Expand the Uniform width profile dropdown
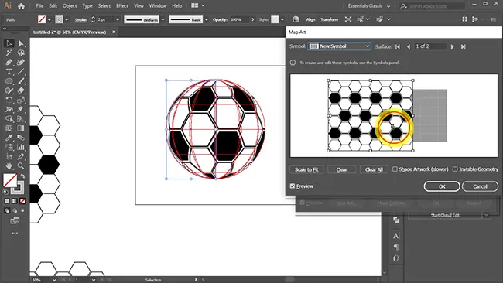 click(x=163, y=19)
